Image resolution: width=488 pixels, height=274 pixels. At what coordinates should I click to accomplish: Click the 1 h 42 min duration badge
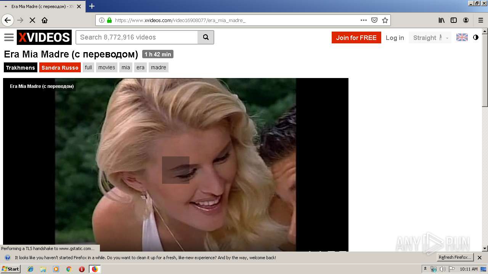click(158, 54)
